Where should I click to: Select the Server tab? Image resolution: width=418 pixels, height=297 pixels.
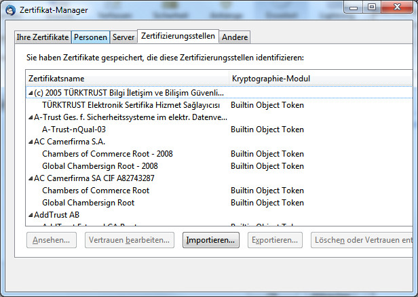click(123, 37)
